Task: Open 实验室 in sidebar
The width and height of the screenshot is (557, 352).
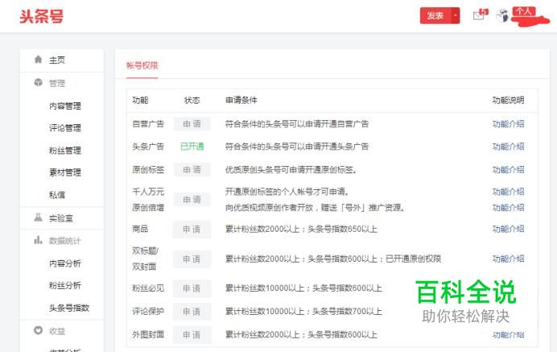Action: (60, 218)
